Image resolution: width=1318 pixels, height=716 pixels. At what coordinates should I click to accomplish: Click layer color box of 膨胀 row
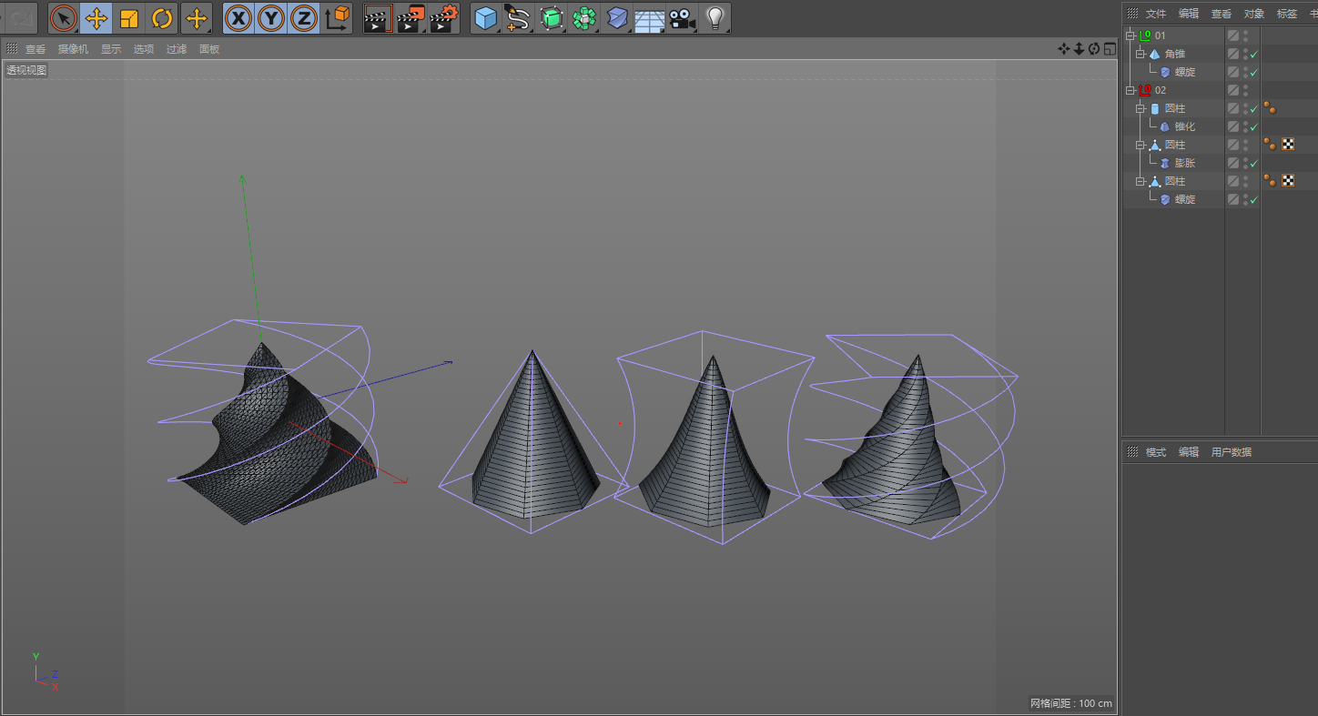(x=1233, y=163)
